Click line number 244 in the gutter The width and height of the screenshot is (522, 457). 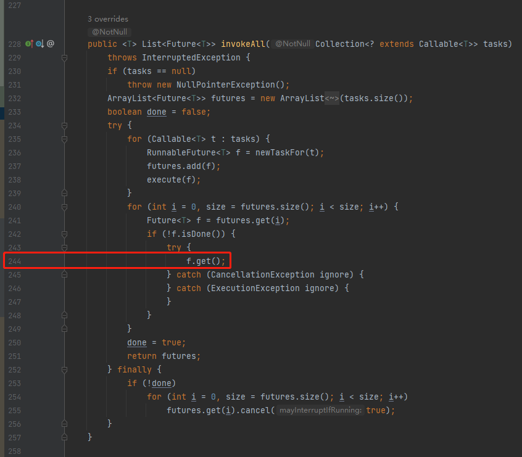point(15,261)
